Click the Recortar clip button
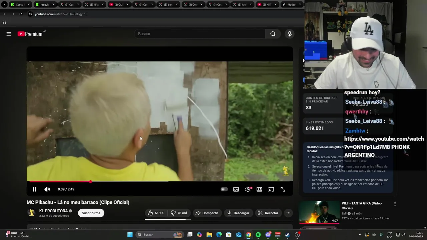Image resolution: width=427 pixels, height=240 pixels. (x=268, y=213)
